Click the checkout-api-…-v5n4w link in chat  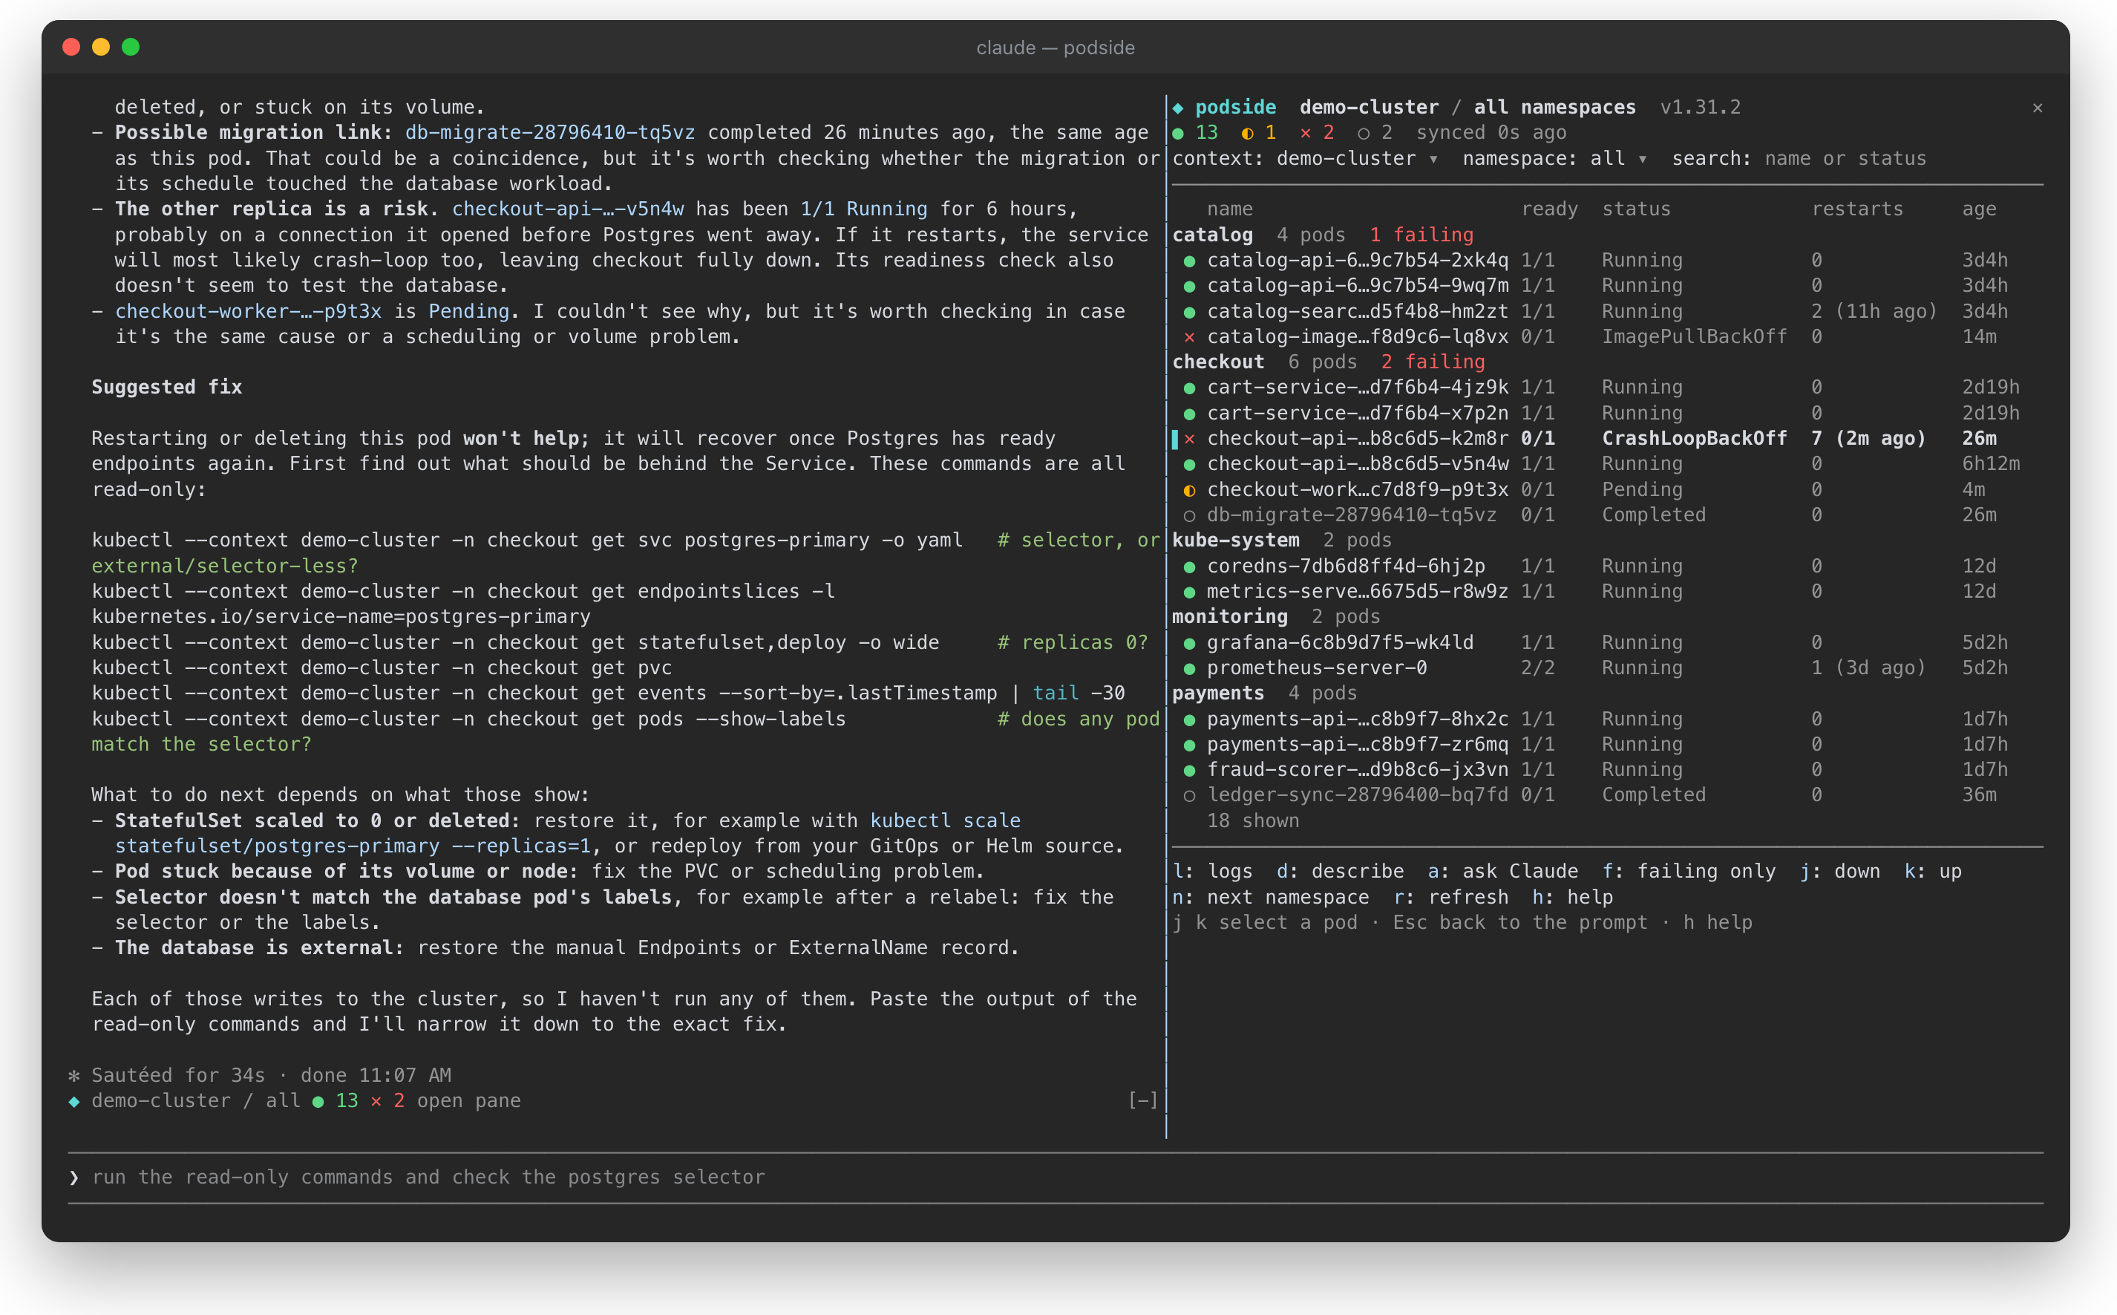click(x=567, y=209)
